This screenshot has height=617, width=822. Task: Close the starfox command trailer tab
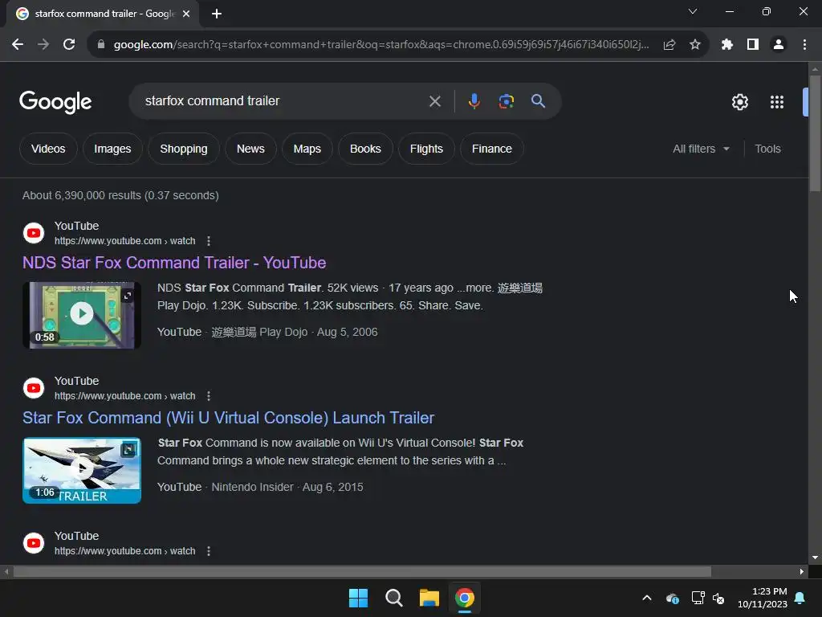coord(186,14)
